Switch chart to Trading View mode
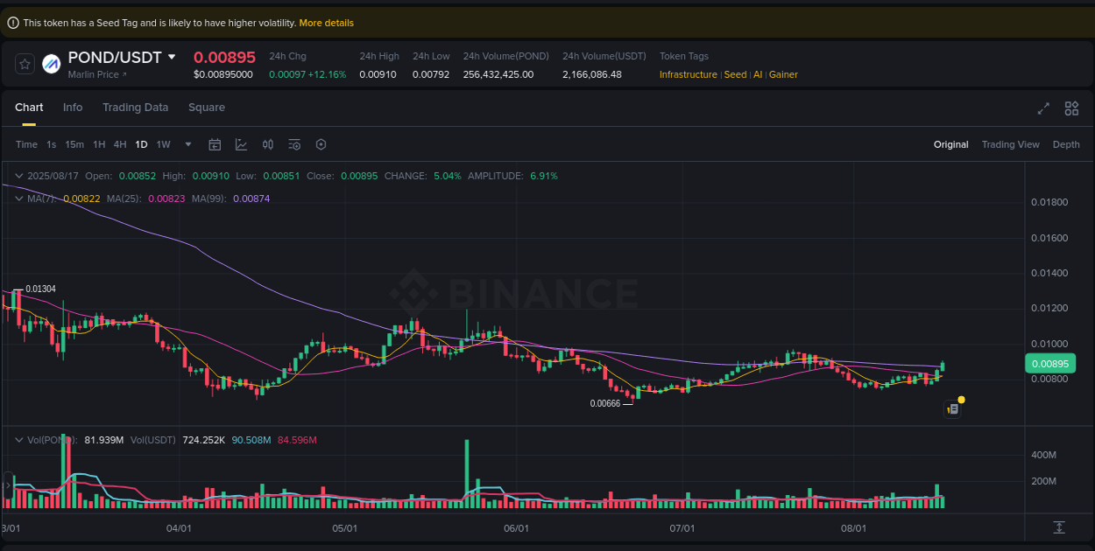1095x551 pixels. pos(1011,143)
